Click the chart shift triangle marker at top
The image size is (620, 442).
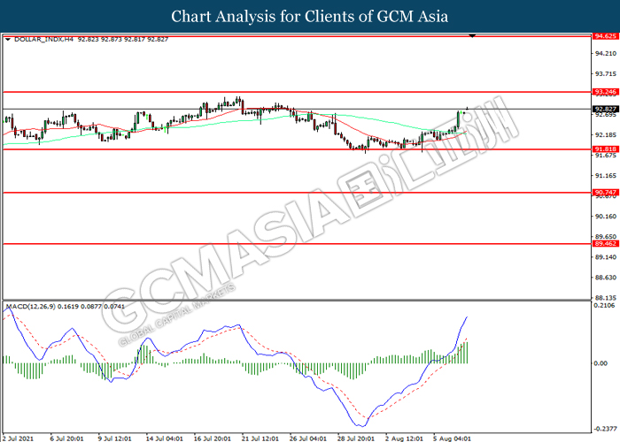[474, 36]
